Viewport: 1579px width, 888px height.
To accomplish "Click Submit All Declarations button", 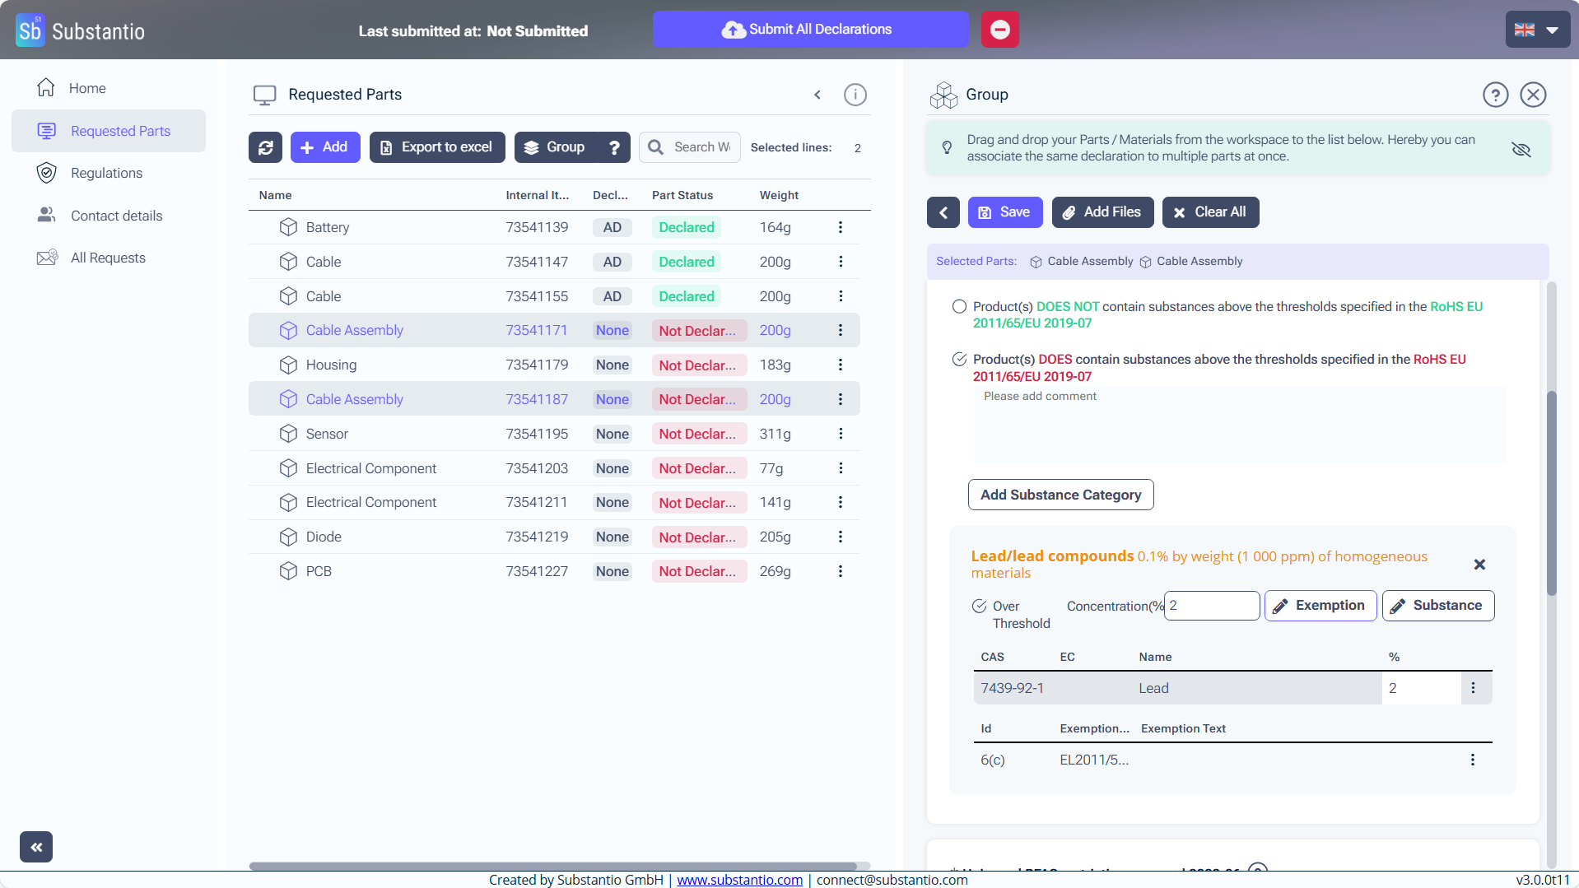I will 810,30.
